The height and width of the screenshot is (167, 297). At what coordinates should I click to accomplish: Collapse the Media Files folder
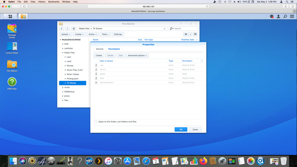click(x=63, y=53)
